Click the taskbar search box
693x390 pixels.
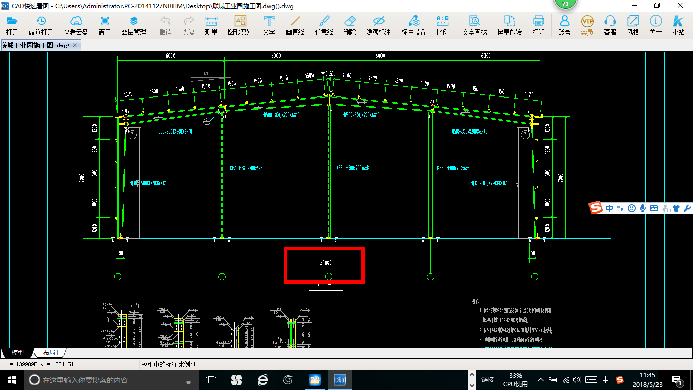112,380
